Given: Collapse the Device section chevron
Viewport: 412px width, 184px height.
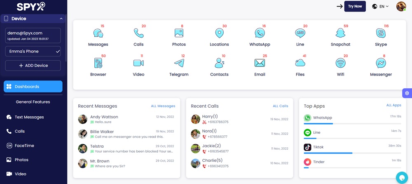Looking at the screenshot, I should coord(61,19).
